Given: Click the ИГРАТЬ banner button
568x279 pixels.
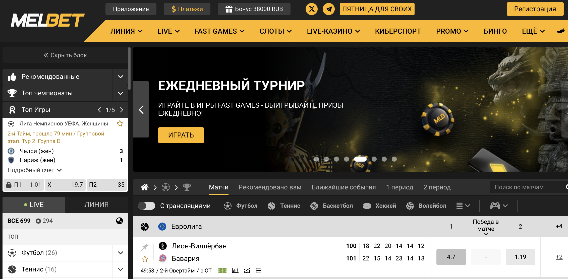Looking at the screenshot, I should (181, 135).
